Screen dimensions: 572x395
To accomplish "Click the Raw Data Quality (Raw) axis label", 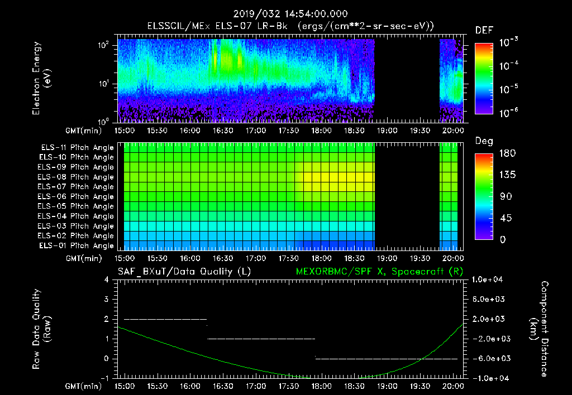I will point(41,329).
